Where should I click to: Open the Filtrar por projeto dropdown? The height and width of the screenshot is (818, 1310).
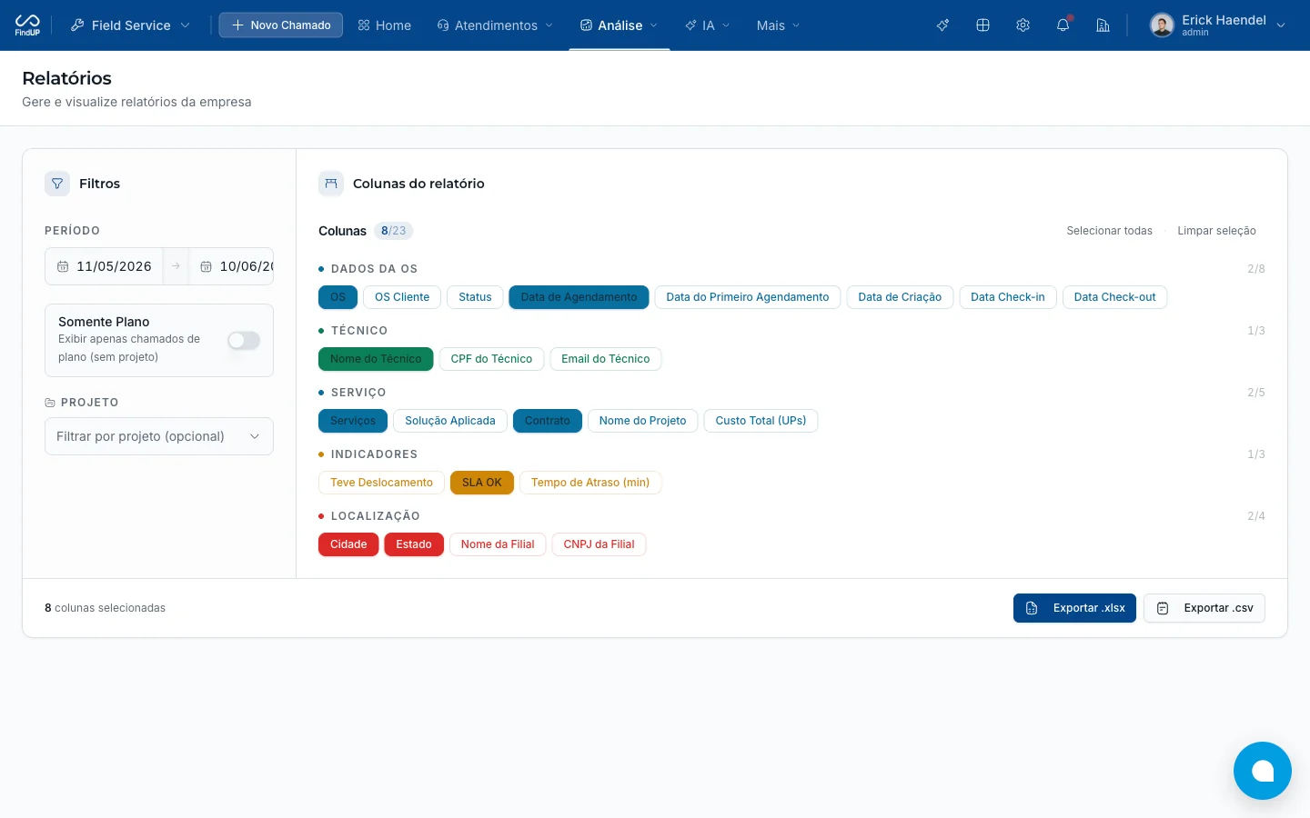coord(159,436)
